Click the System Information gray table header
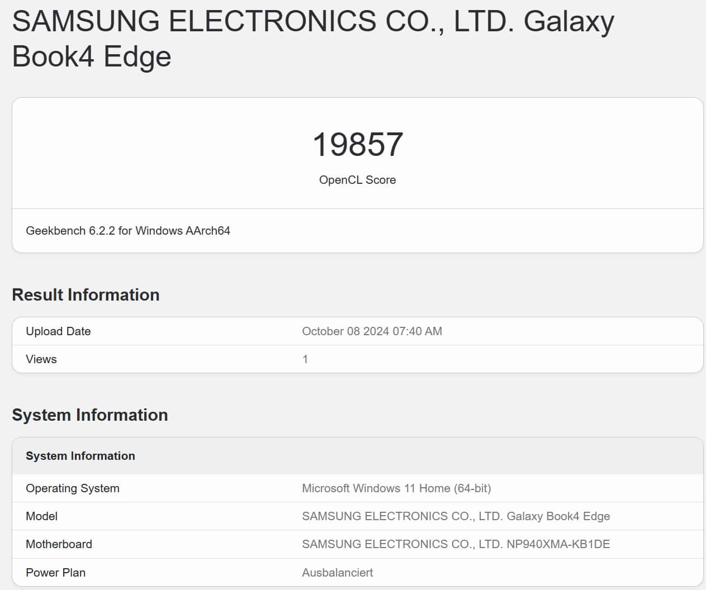The image size is (706, 590). click(x=80, y=456)
